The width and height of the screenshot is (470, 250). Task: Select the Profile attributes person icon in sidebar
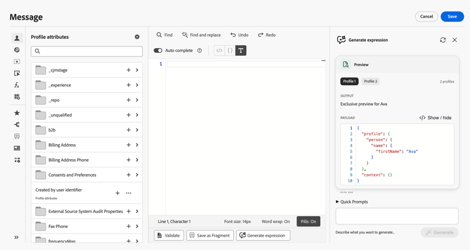coord(17,38)
